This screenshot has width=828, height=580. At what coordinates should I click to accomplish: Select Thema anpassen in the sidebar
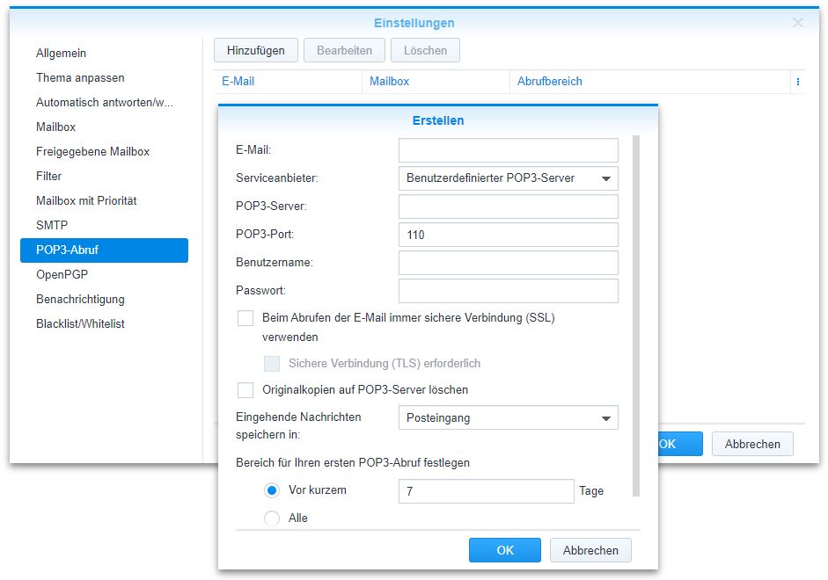coord(83,77)
